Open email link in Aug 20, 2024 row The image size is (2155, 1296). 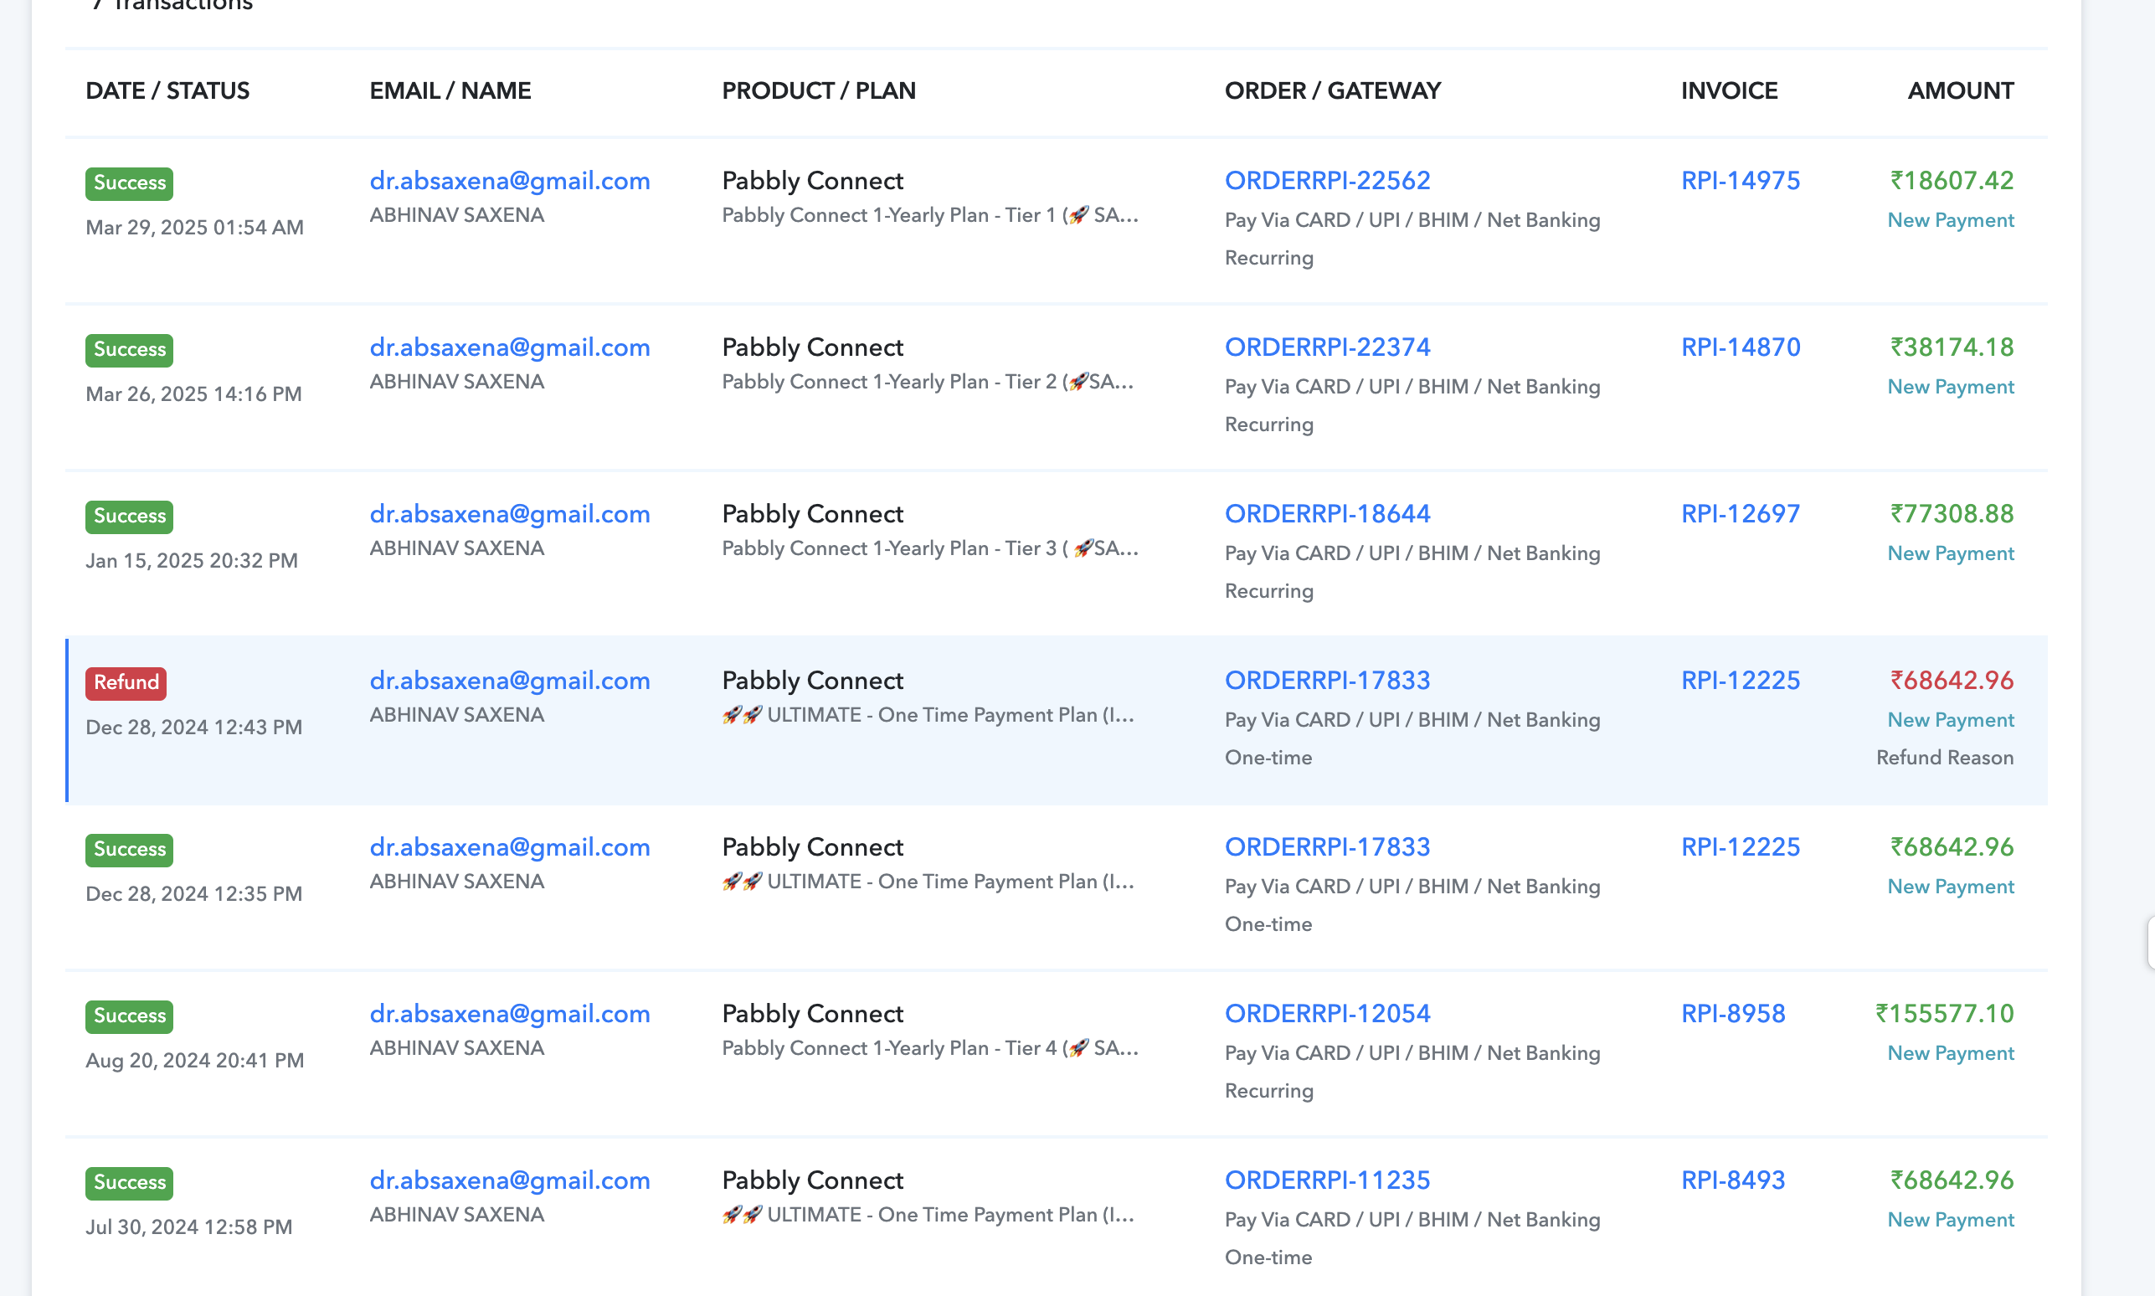[x=510, y=1015]
